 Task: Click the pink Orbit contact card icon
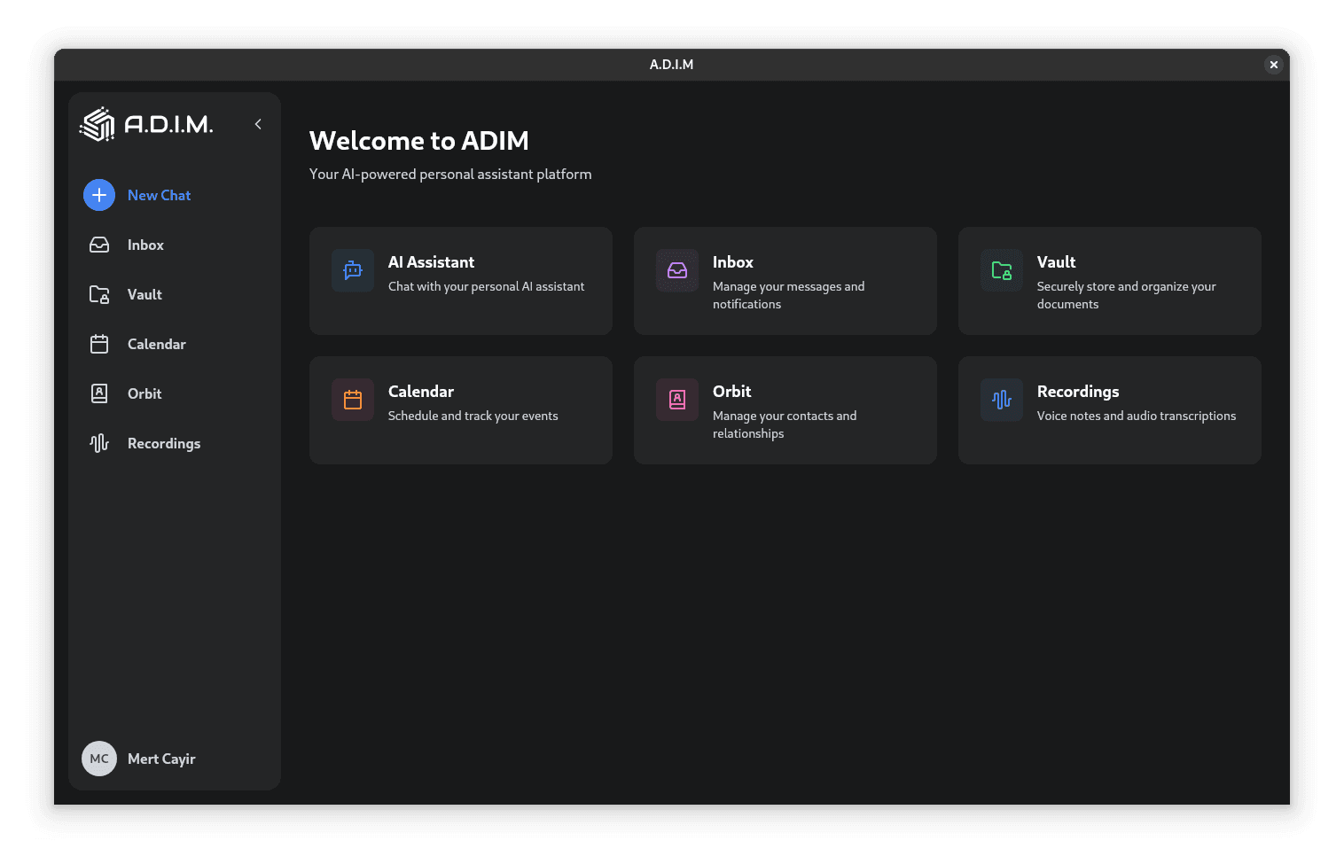pyautogui.click(x=676, y=400)
